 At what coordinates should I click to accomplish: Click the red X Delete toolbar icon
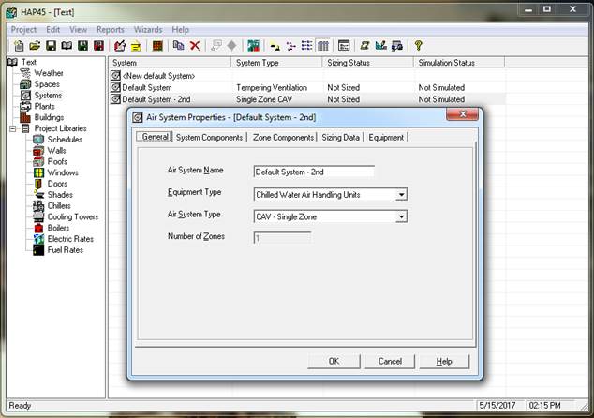tap(195, 46)
